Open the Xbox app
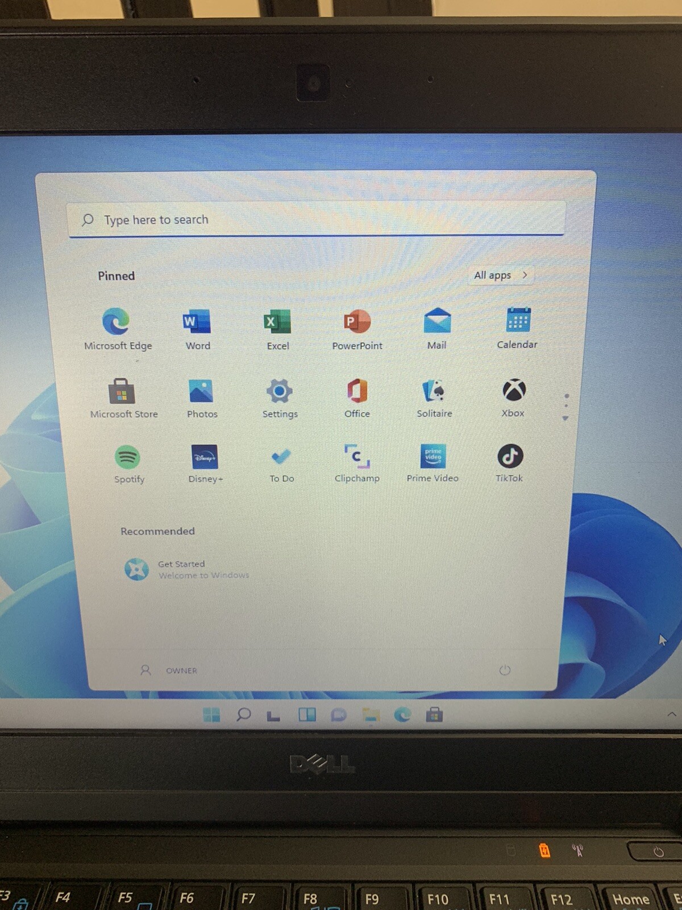682x910 pixels. pyautogui.click(x=513, y=397)
